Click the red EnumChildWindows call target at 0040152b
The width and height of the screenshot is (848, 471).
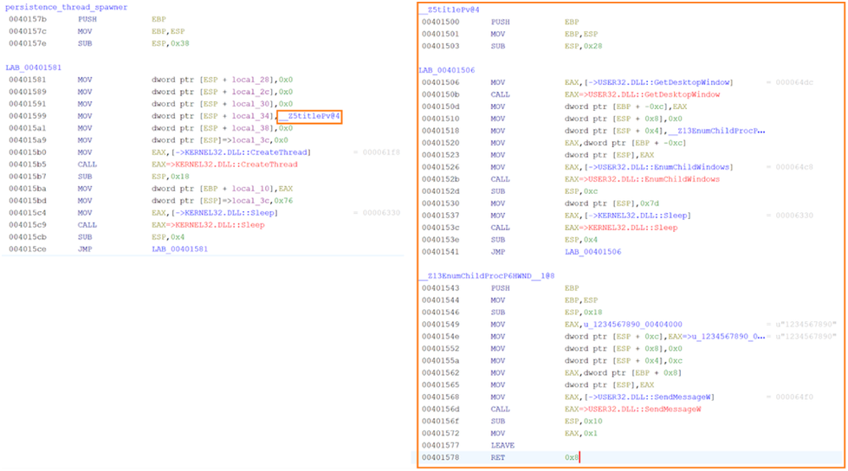[x=643, y=179]
